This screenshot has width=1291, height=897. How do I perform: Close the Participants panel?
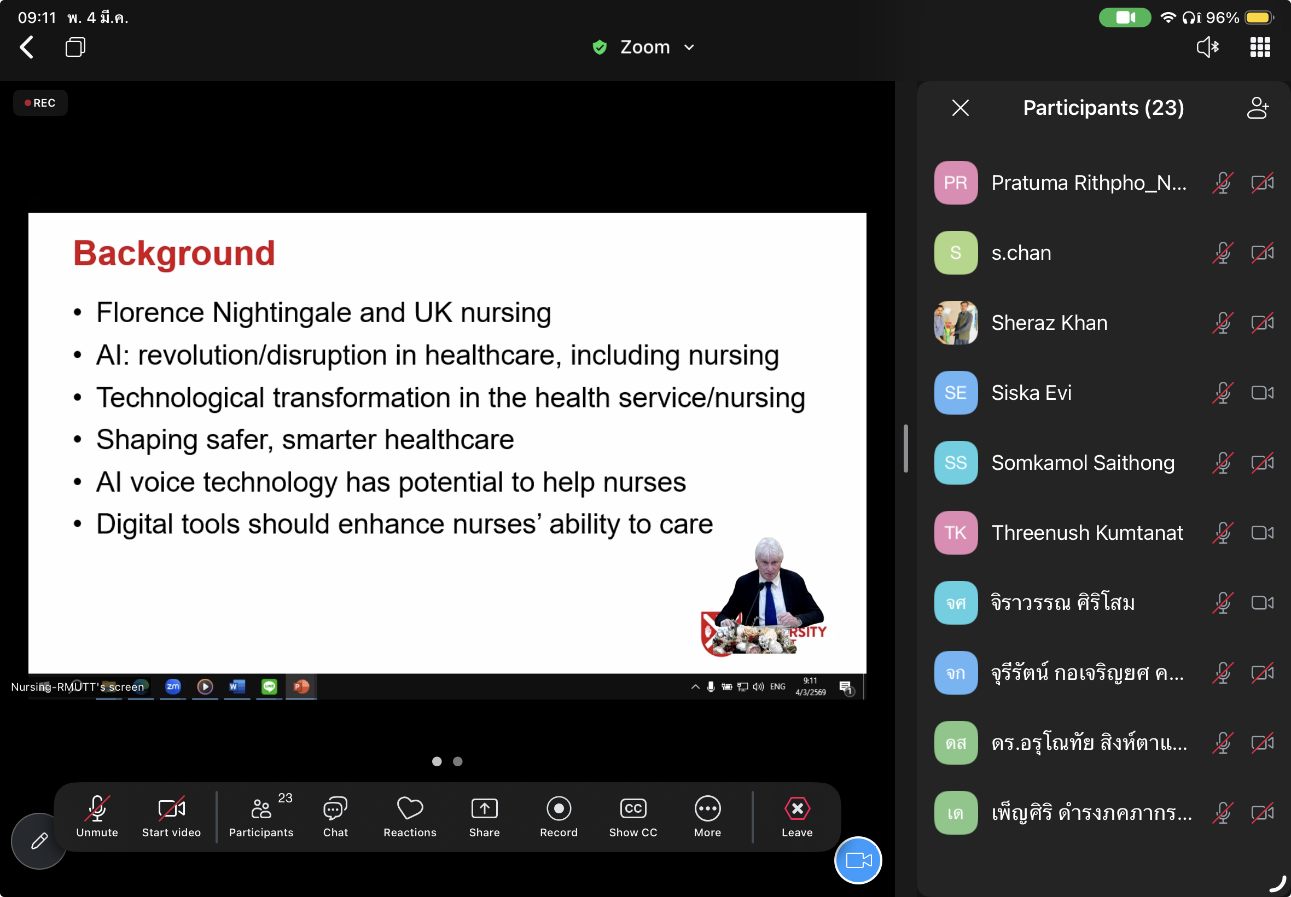click(960, 108)
